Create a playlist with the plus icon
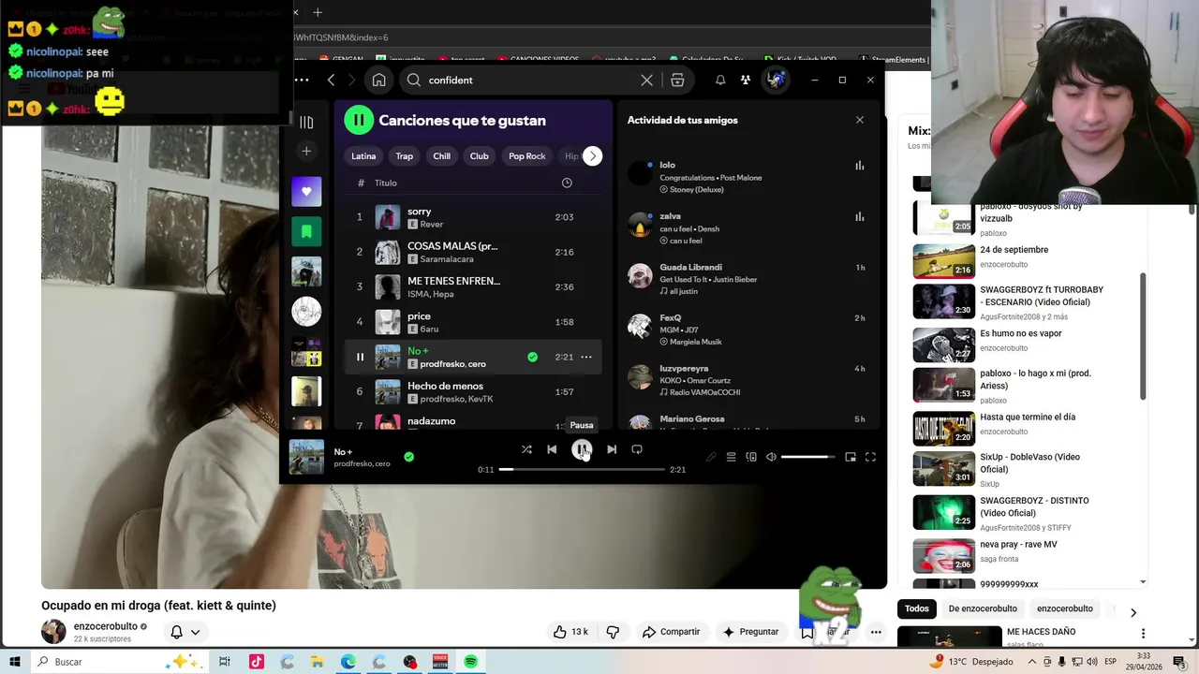The image size is (1199, 674). coord(306,151)
